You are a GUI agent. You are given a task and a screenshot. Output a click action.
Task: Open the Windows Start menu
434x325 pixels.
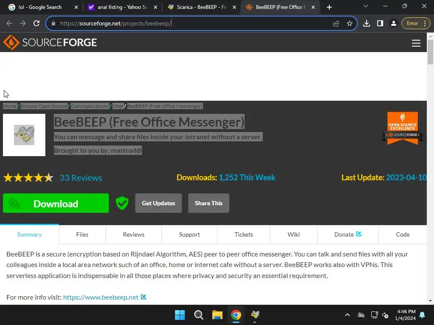pos(180,315)
